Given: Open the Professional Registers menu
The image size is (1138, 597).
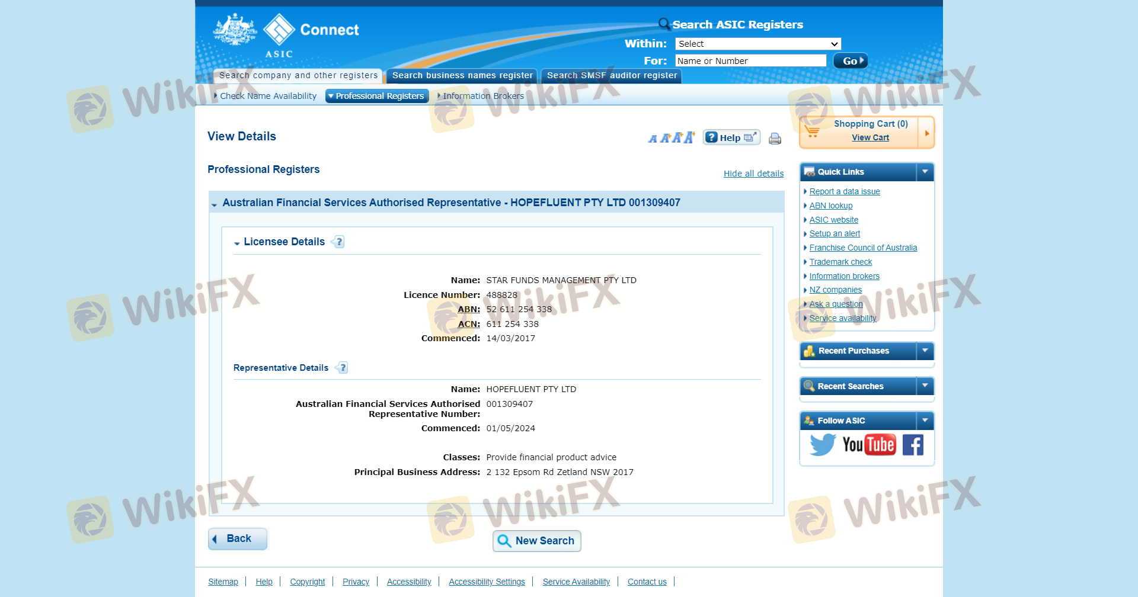Looking at the screenshot, I should 377,96.
